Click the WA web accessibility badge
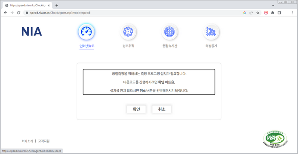This screenshot has height=154, width=298. pyautogui.click(x=275, y=140)
